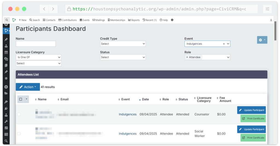Clear the Indulgences event selection
280x146 pixels.
(224, 44)
